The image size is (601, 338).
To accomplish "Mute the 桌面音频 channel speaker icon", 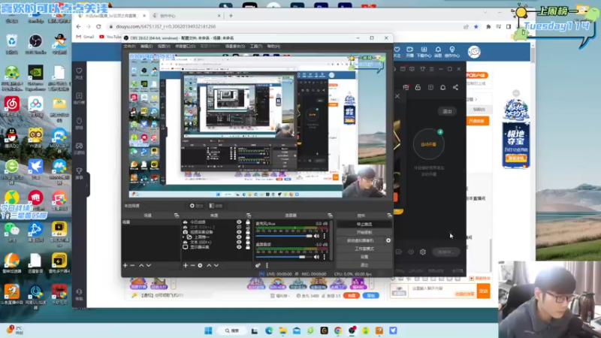I will coord(316,257).
